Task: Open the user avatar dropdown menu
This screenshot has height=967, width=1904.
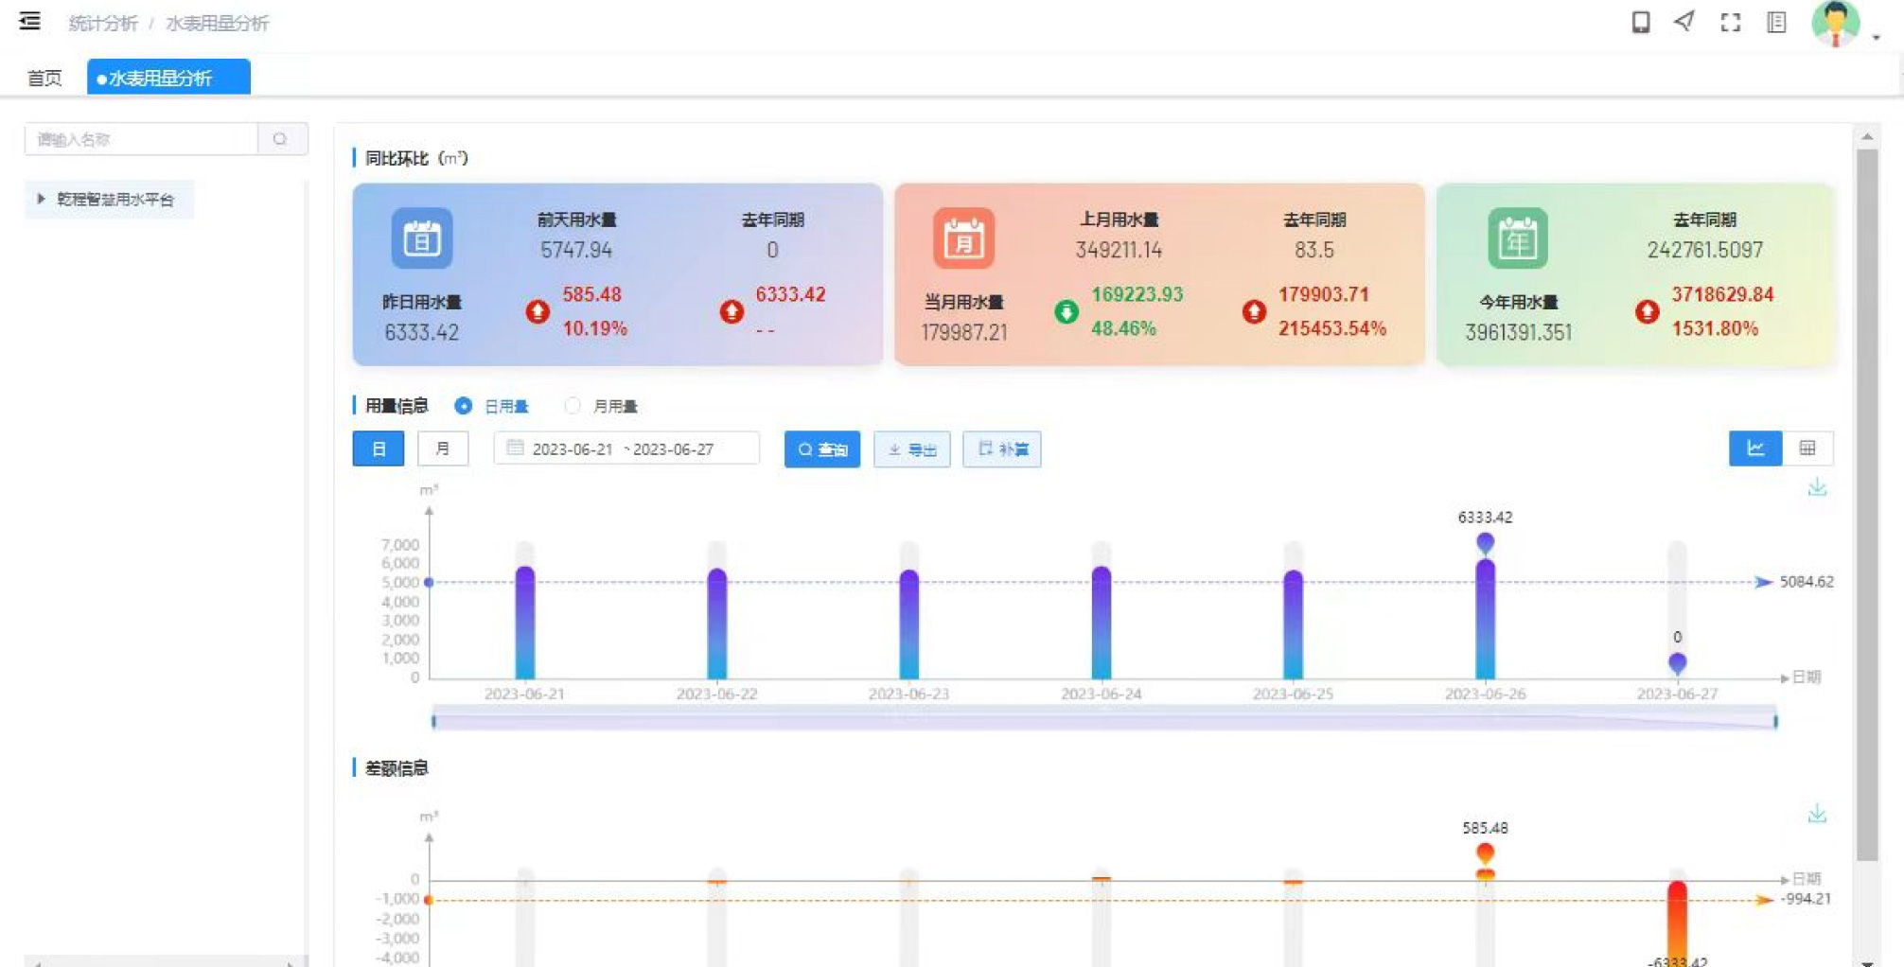Action: [x=1843, y=25]
